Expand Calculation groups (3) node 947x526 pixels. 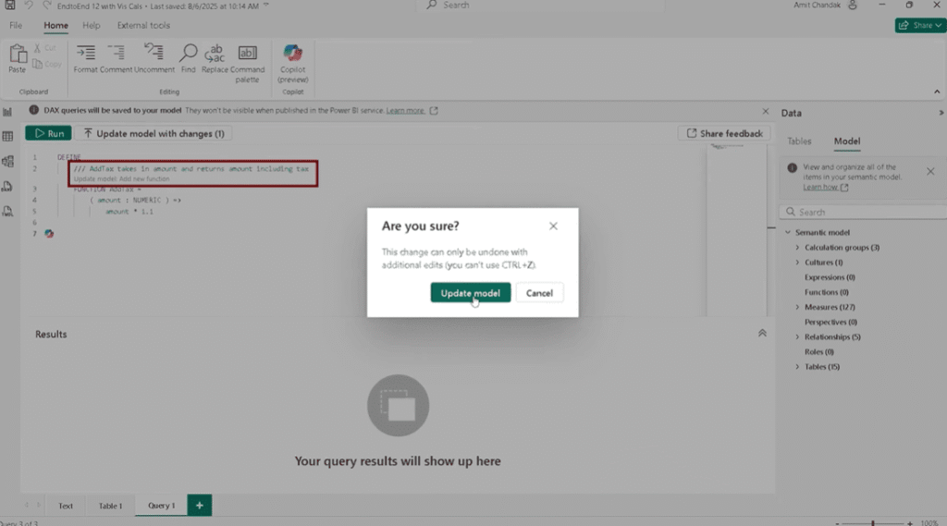click(797, 248)
